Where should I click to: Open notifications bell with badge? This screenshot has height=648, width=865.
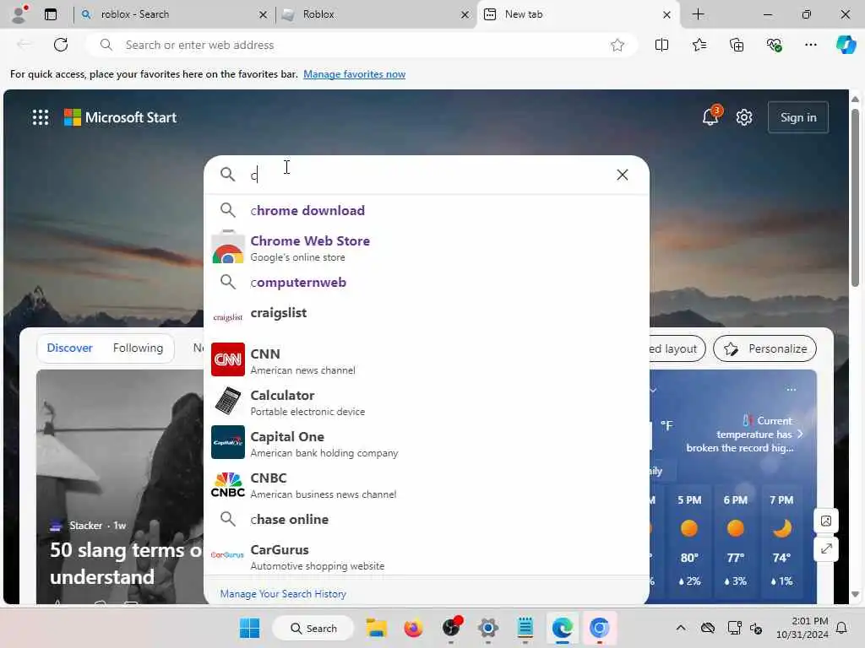710,116
